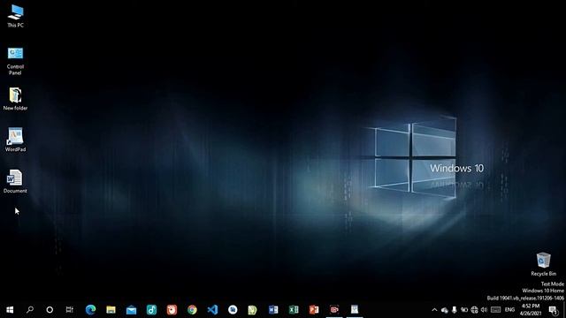
Task: Click the ENG language indicator
Action: (x=509, y=310)
